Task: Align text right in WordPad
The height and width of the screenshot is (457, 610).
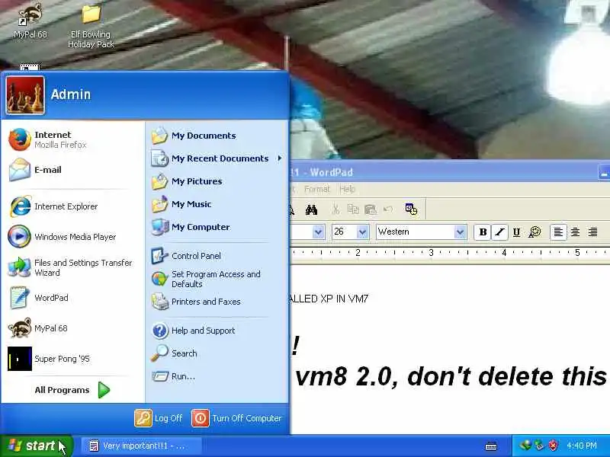Action: [x=592, y=232]
